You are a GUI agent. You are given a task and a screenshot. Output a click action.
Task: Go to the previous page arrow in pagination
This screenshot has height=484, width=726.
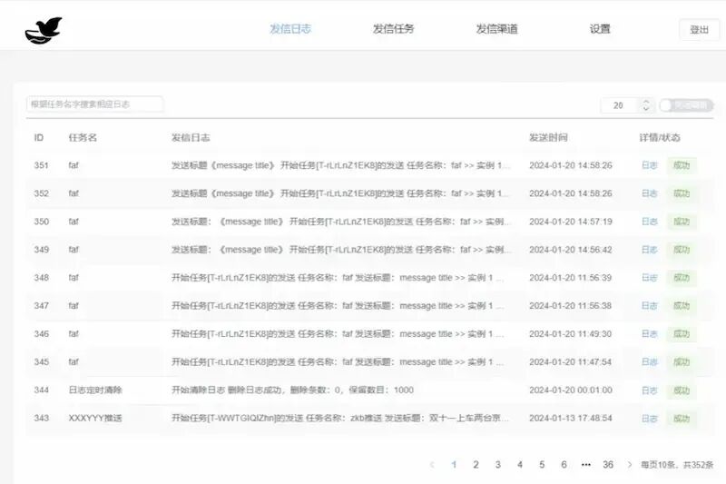tap(432, 465)
